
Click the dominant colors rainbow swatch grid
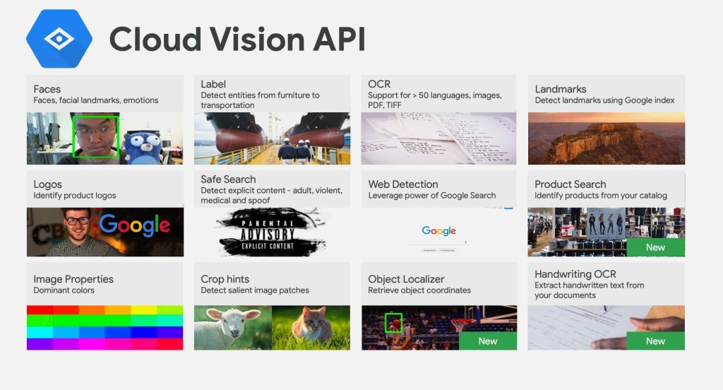tap(104, 327)
